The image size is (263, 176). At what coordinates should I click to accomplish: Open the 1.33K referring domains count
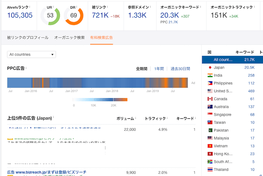tap(137, 15)
